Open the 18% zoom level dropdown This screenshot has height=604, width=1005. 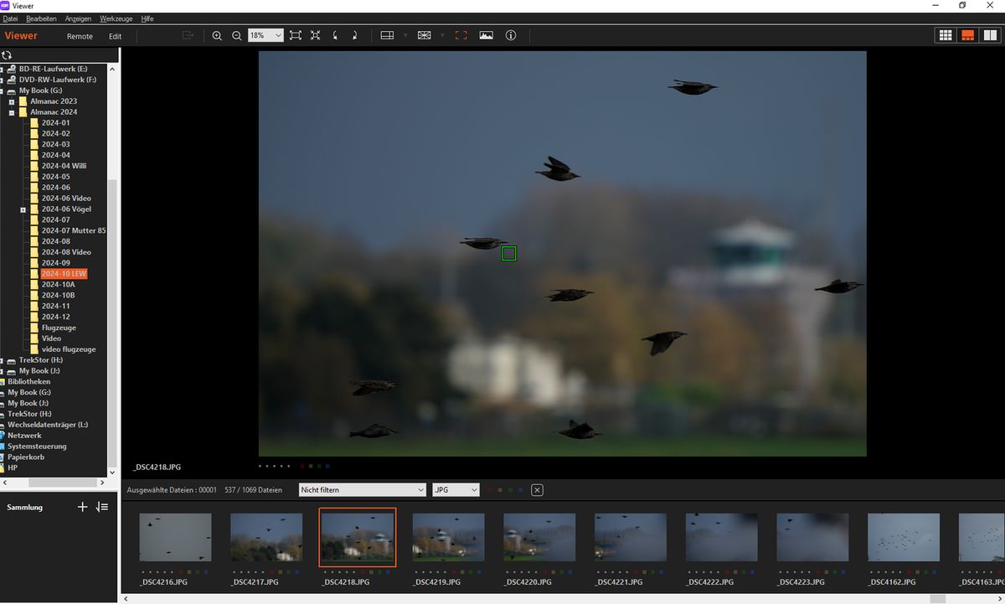265,35
